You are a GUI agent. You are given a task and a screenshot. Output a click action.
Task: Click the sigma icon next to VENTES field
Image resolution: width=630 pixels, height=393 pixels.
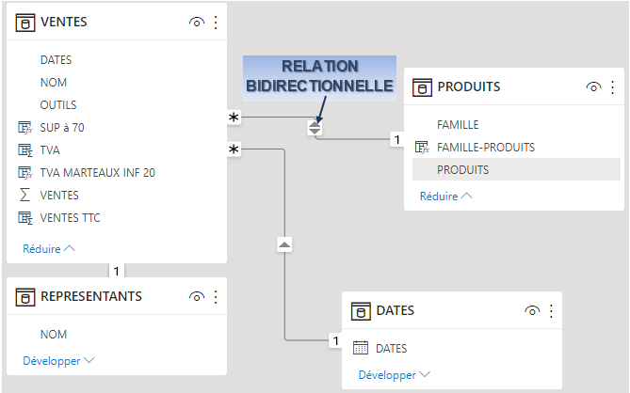coord(25,196)
